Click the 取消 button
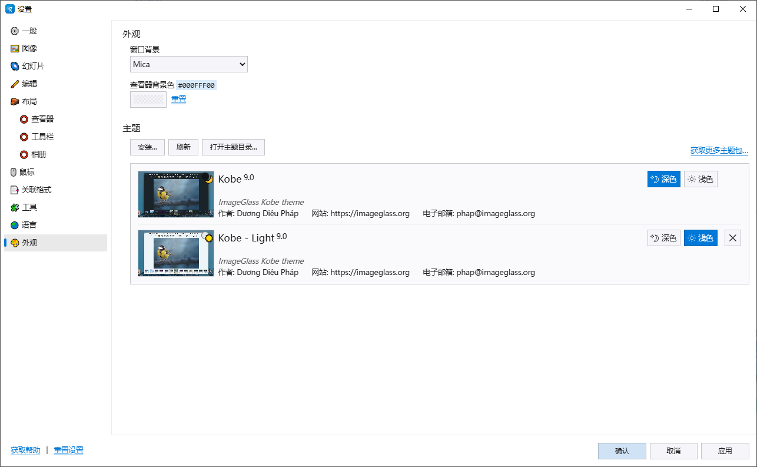The height and width of the screenshot is (467, 757). click(673, 451)
